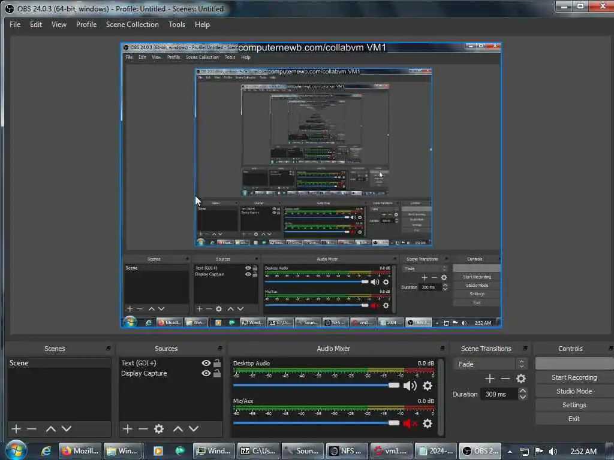
Task: Move source up in the Sources panel
Action: coord(177,429)
